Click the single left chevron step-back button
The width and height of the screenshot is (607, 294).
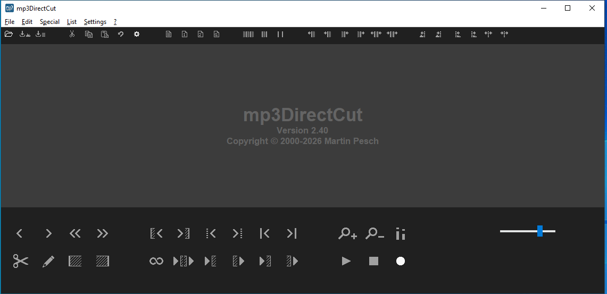(x=19, y=233)
